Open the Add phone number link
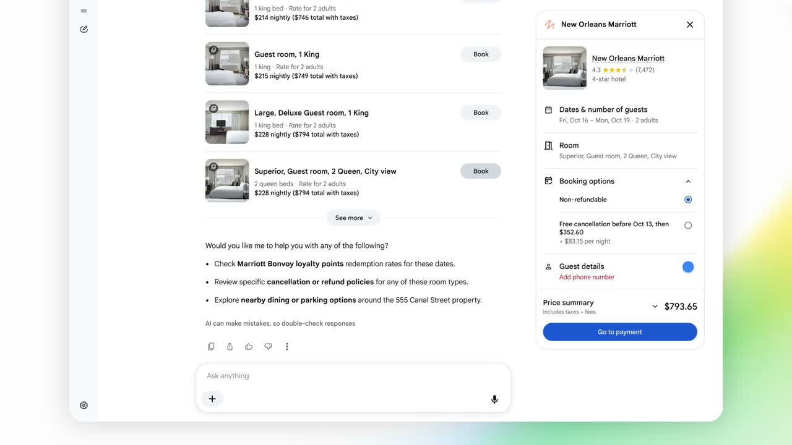The height and width of the screenshot is (445, 792). (x=587, y=278)
